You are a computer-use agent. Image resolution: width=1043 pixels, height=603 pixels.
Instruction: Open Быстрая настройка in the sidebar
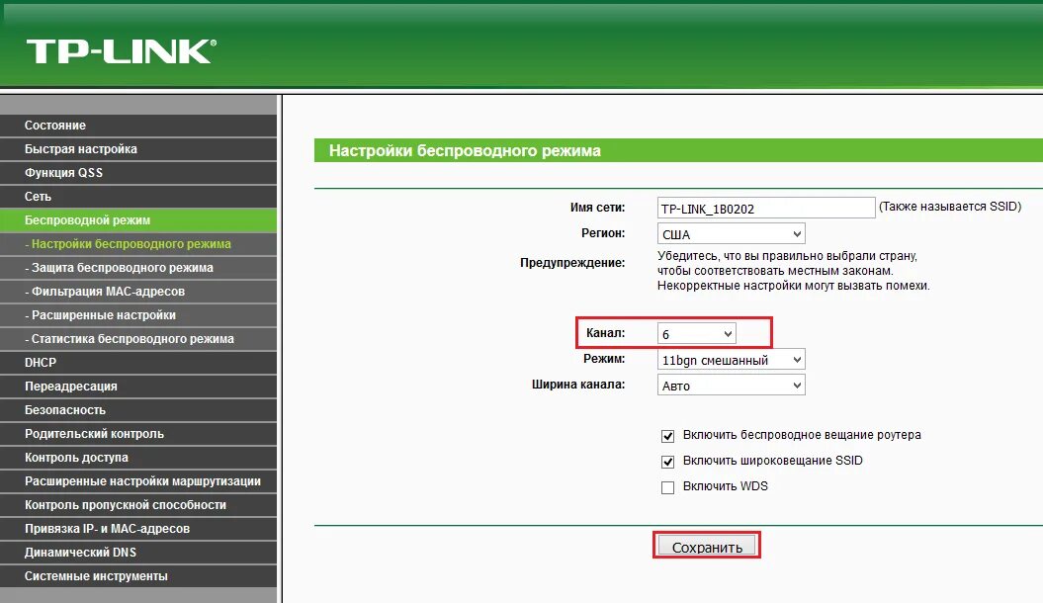(x=138, y=149)
